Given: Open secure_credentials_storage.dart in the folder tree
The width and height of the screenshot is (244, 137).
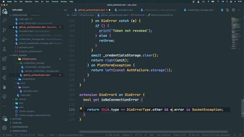Looking at the screenshot, I should (x=42, y=71).
